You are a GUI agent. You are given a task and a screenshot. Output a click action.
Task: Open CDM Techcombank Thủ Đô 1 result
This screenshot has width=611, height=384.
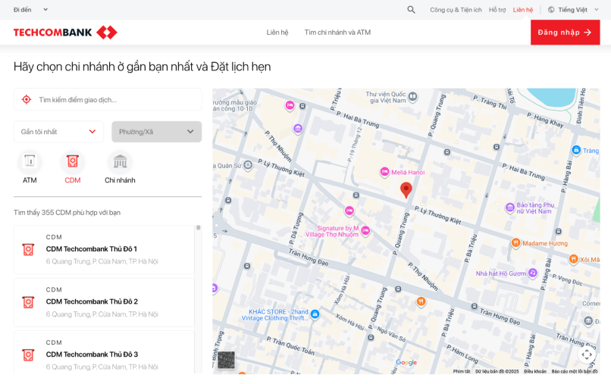pos(104,250)
